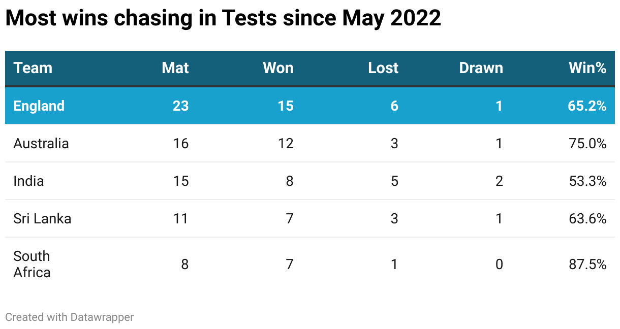Select the highlighted England row label
620x329 pixels.
(39, 106)
